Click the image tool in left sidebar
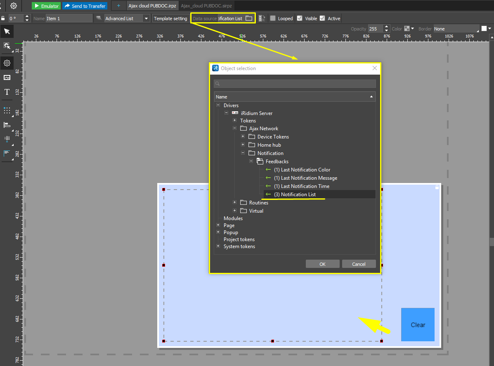The image size is (494, 366). (7, 77)
